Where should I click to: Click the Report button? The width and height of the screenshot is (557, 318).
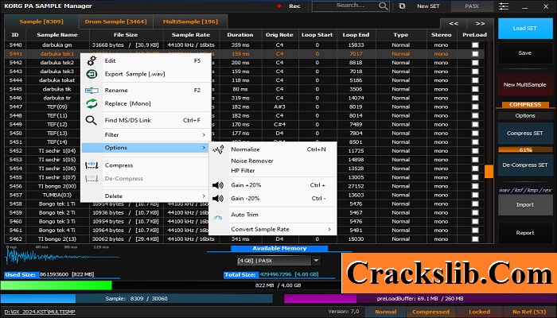[x=524, y=233]
